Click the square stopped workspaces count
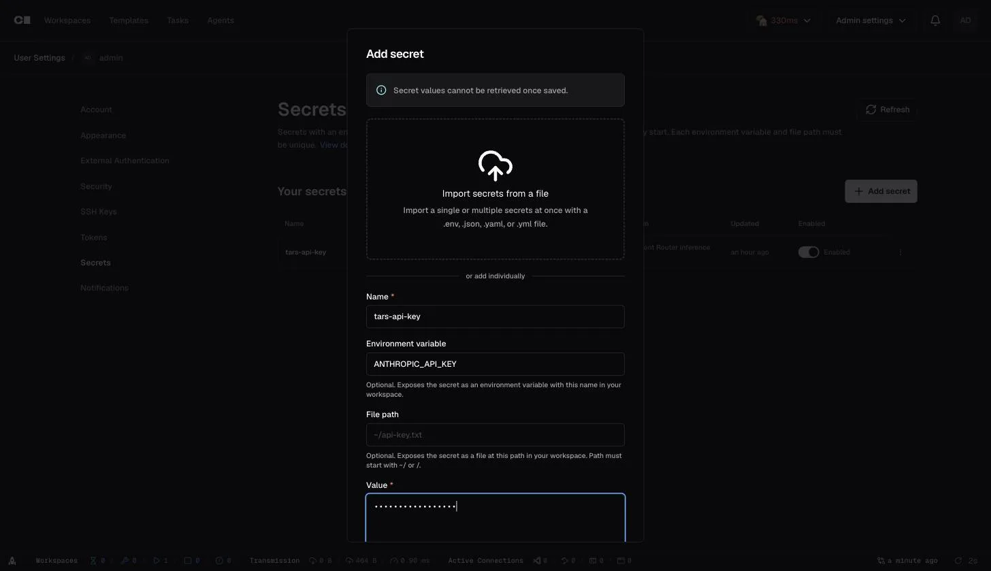Viewport: 991px width, 571px height. click(x=192, y=561)
